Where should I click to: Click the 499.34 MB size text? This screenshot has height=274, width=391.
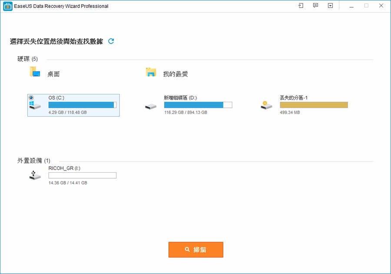point(290,113)
